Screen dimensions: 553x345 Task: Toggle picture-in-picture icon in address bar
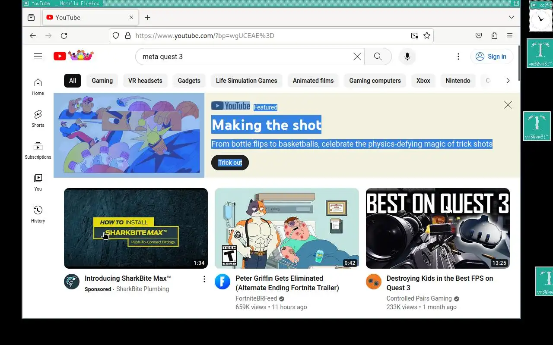(x=415, y=36)
